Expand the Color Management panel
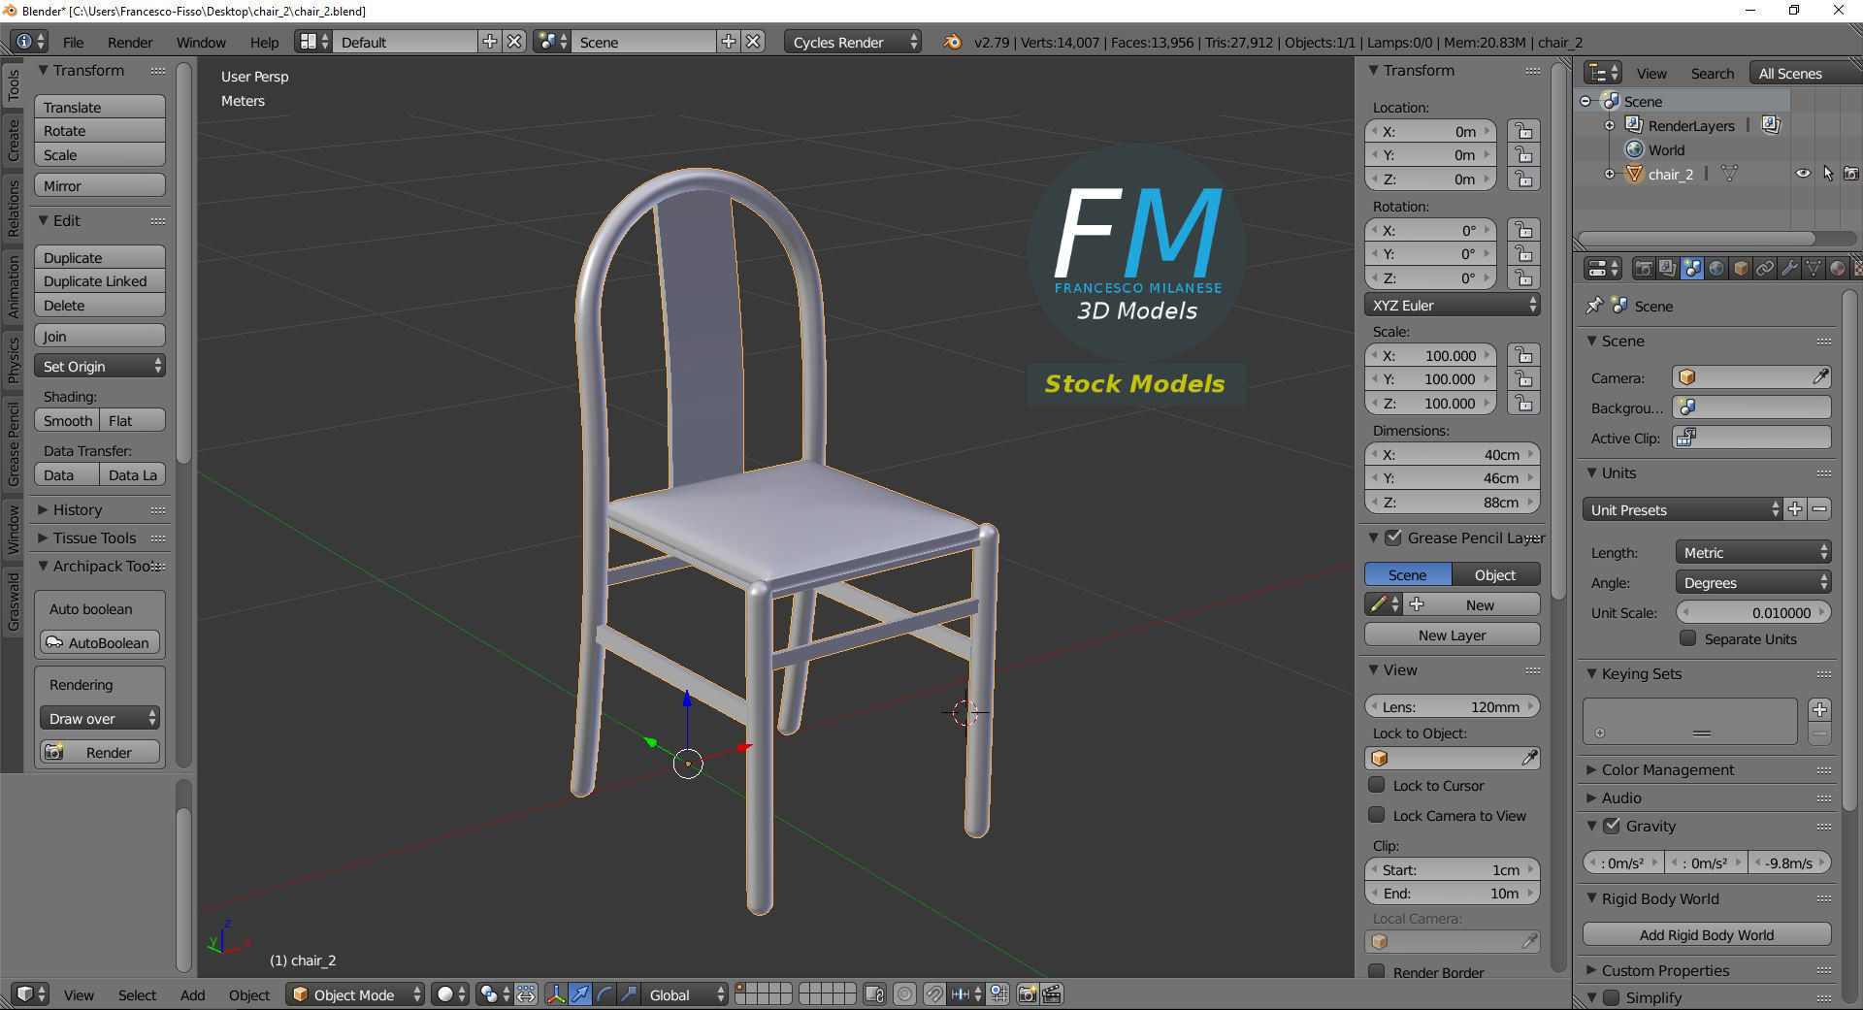The image size is (1863, 1010). [x=1668, y=769]
